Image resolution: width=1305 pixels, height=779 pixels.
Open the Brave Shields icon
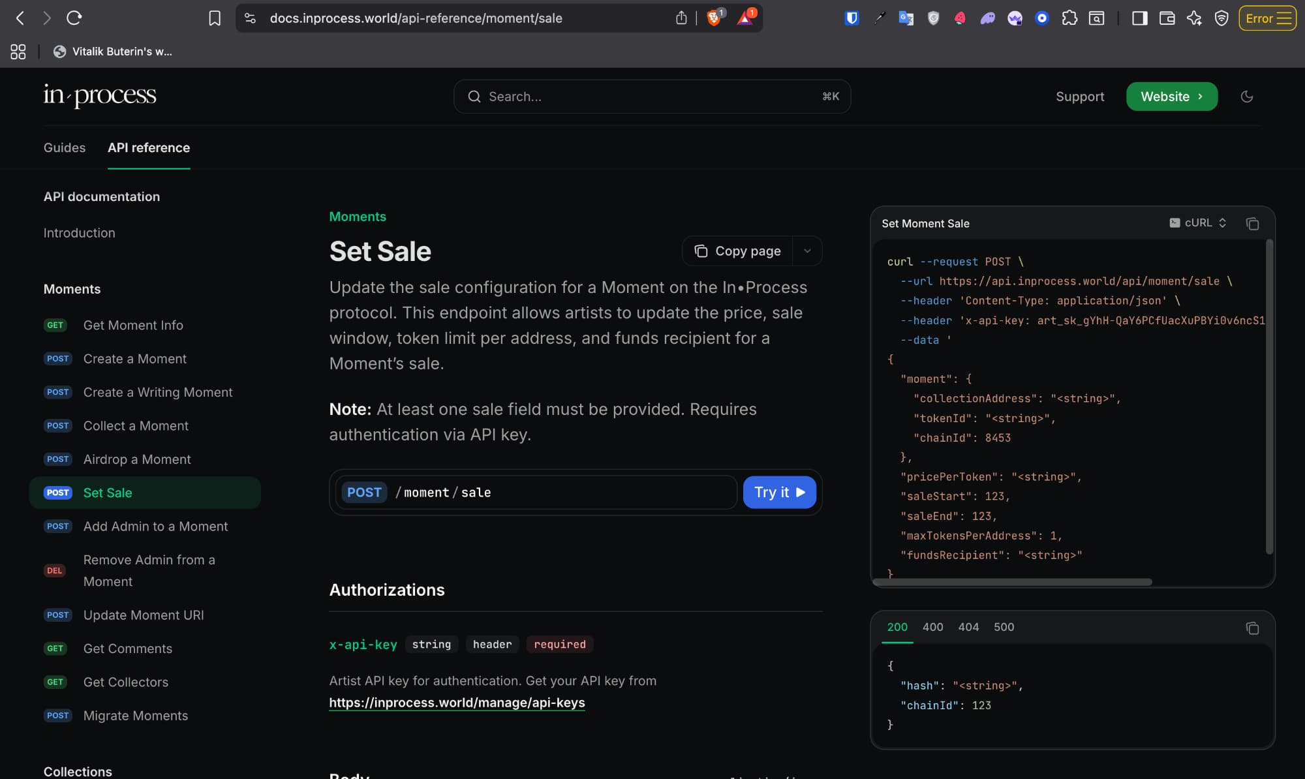[714, 18]
